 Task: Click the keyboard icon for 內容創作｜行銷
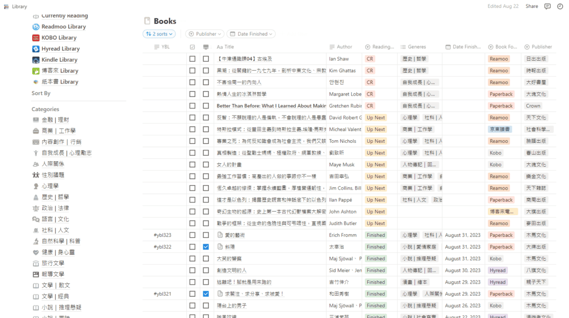pyautogui.click(x=36, y=142)
